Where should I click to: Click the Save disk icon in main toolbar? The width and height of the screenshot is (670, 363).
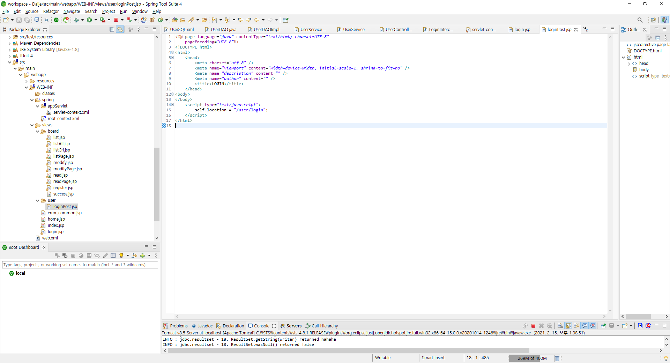click(x=19, y=20)
